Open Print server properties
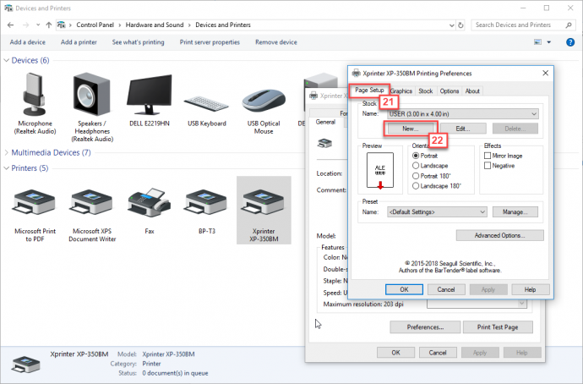Screen dimensions: 583x384 click(x=210, y=42)
